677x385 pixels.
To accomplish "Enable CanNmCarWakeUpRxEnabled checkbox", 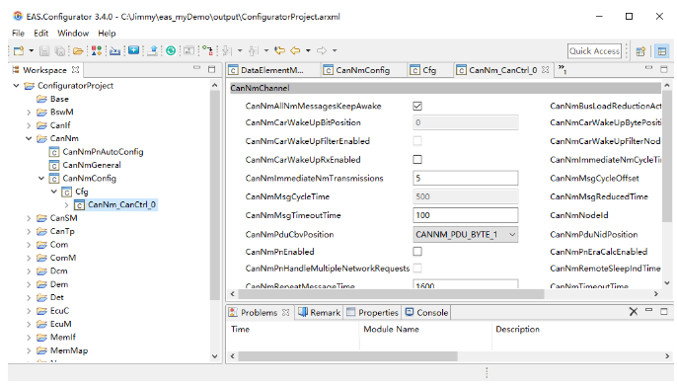I will point(417,160).
